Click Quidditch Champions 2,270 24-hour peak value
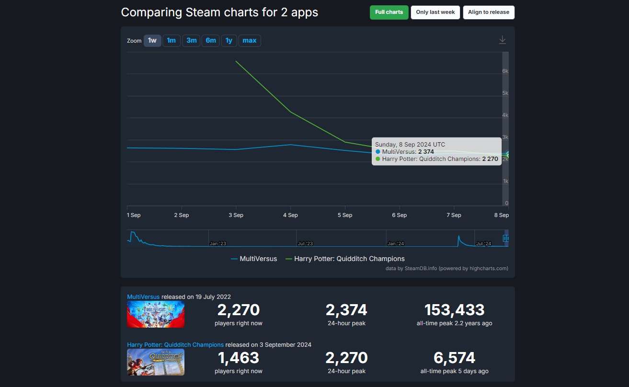This screenshot has height=387, width=629. pos(346,358)
